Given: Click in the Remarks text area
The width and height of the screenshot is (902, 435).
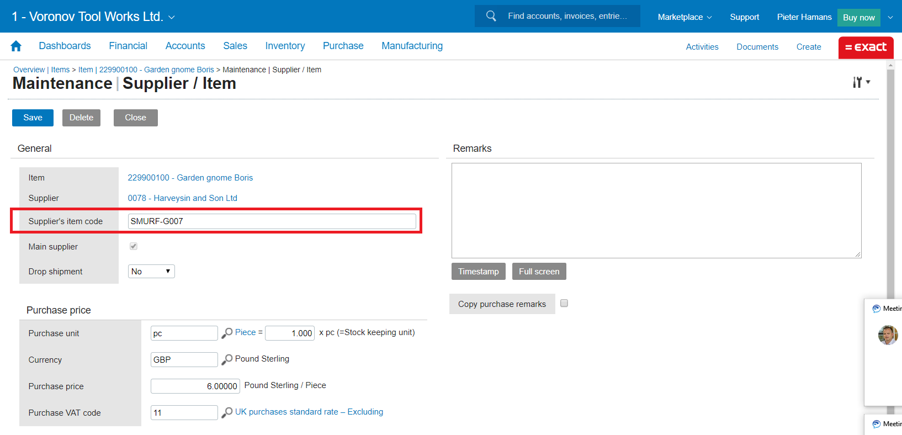Looking at the screenshot, I should 656,210.
